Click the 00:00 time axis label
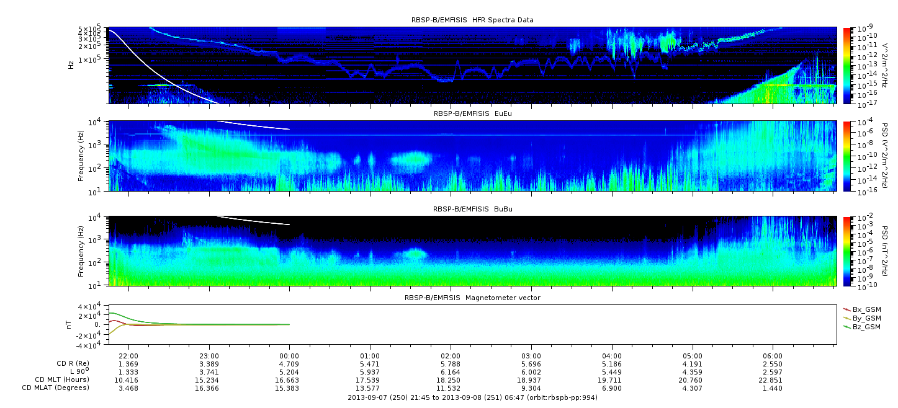Viewport: 898px width, 408px height. coord(290,356)
